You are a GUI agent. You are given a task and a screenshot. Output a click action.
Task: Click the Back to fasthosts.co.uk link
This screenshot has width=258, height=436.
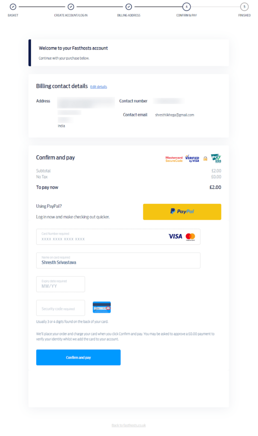click(129, 425)
